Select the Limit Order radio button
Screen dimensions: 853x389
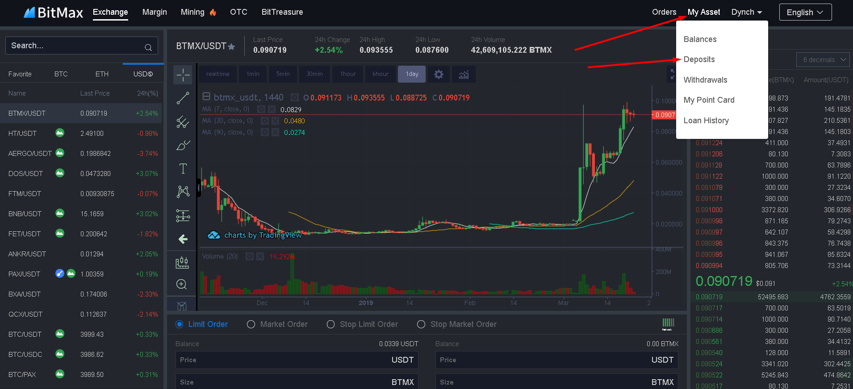pyautogui.click(x=180, y=324)
